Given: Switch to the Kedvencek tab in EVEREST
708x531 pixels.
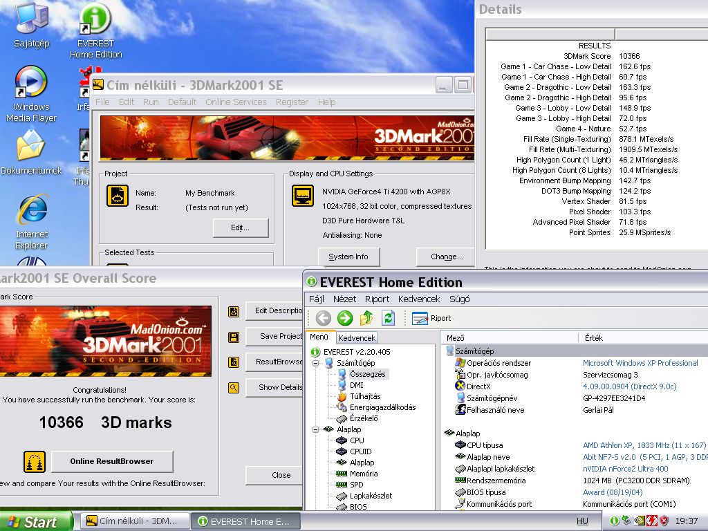Looking at the screenshot, I should tap(357, 337).
